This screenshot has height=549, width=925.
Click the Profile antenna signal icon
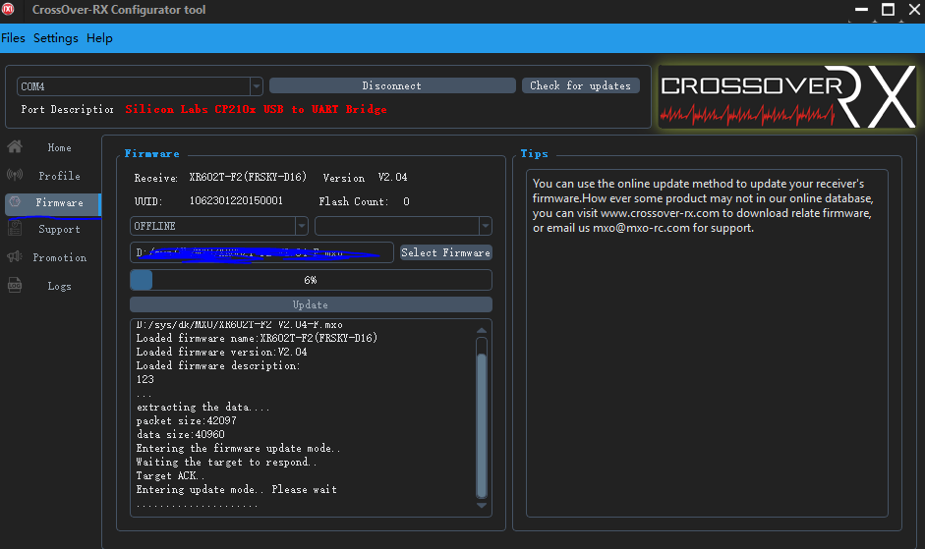(15, 175)
